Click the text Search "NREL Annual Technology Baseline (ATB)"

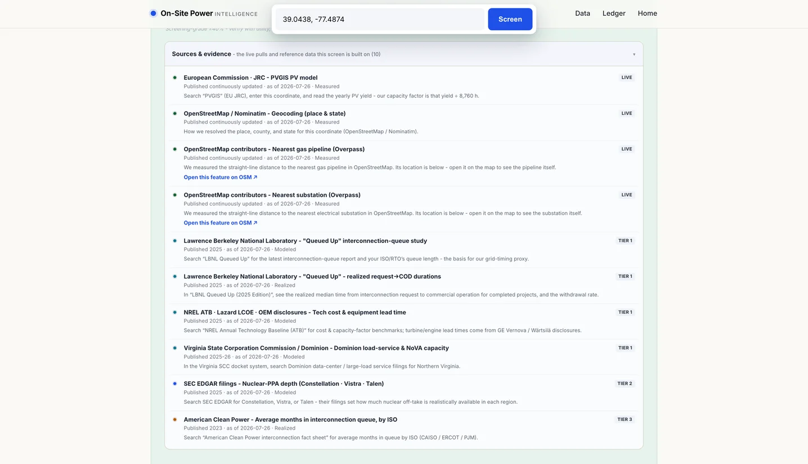pos(383,331)
